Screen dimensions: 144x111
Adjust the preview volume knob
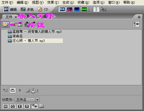pyautogui.click(x=33, y=91)
